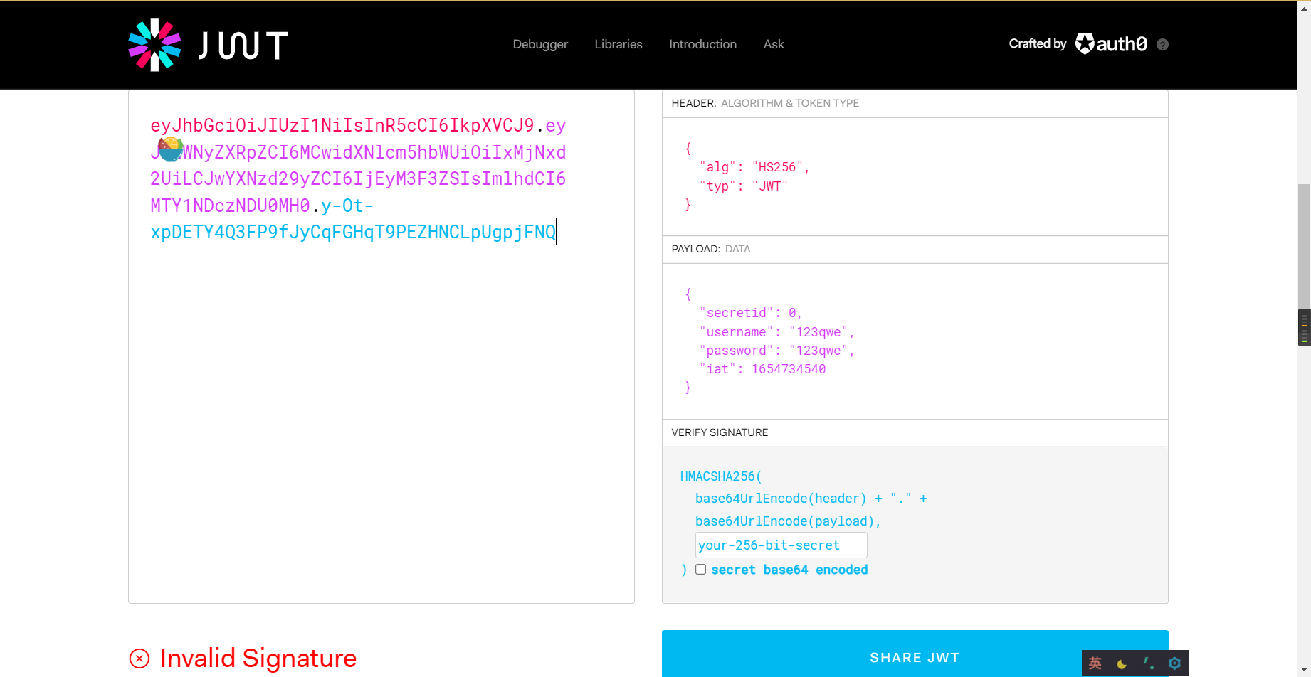Screen dimensions: 1311x677
Task: Click the "alg": "HS256" line
Action: point(754,168)
